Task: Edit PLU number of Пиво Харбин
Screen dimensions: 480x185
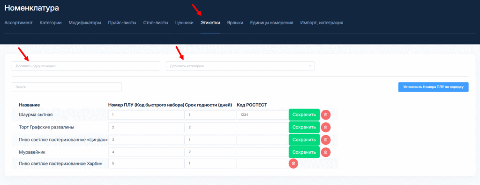Action: tap(146, 164)
